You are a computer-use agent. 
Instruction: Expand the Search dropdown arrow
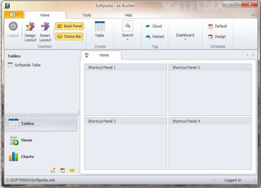click(127, 39)
